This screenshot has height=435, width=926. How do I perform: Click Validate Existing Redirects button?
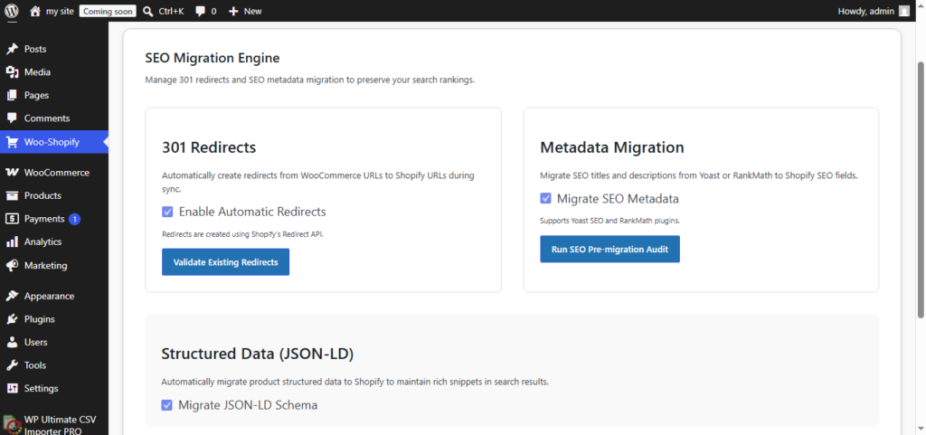coord(225,262)
